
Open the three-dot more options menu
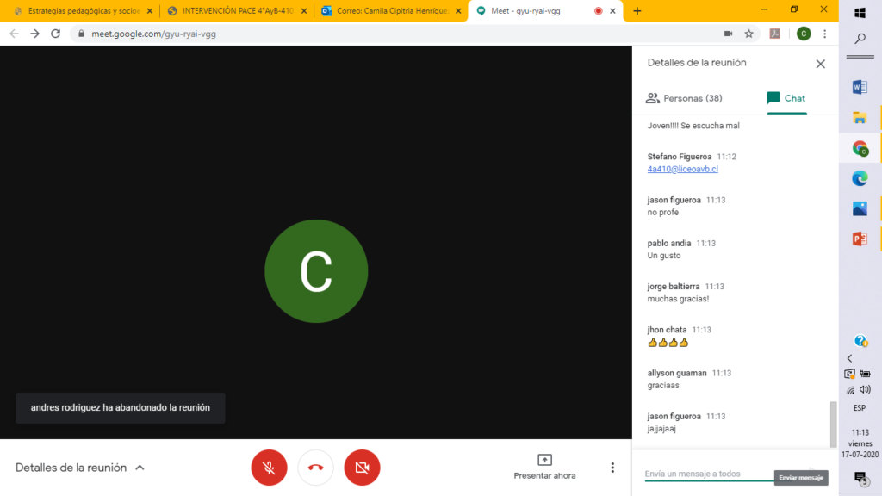coord(612,468)
